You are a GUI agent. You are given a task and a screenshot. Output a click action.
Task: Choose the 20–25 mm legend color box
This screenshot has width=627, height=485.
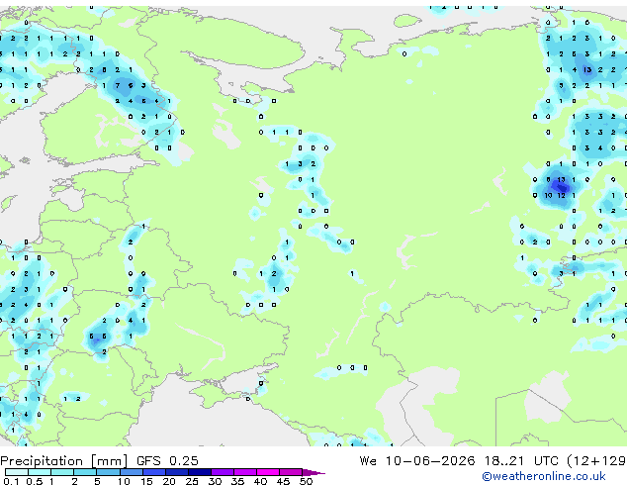pos(176,472)
